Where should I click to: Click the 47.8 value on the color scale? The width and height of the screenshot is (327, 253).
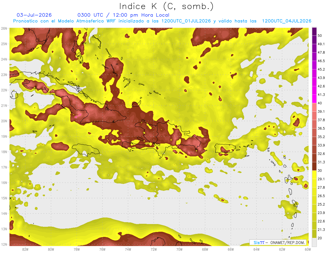(321, 52)
